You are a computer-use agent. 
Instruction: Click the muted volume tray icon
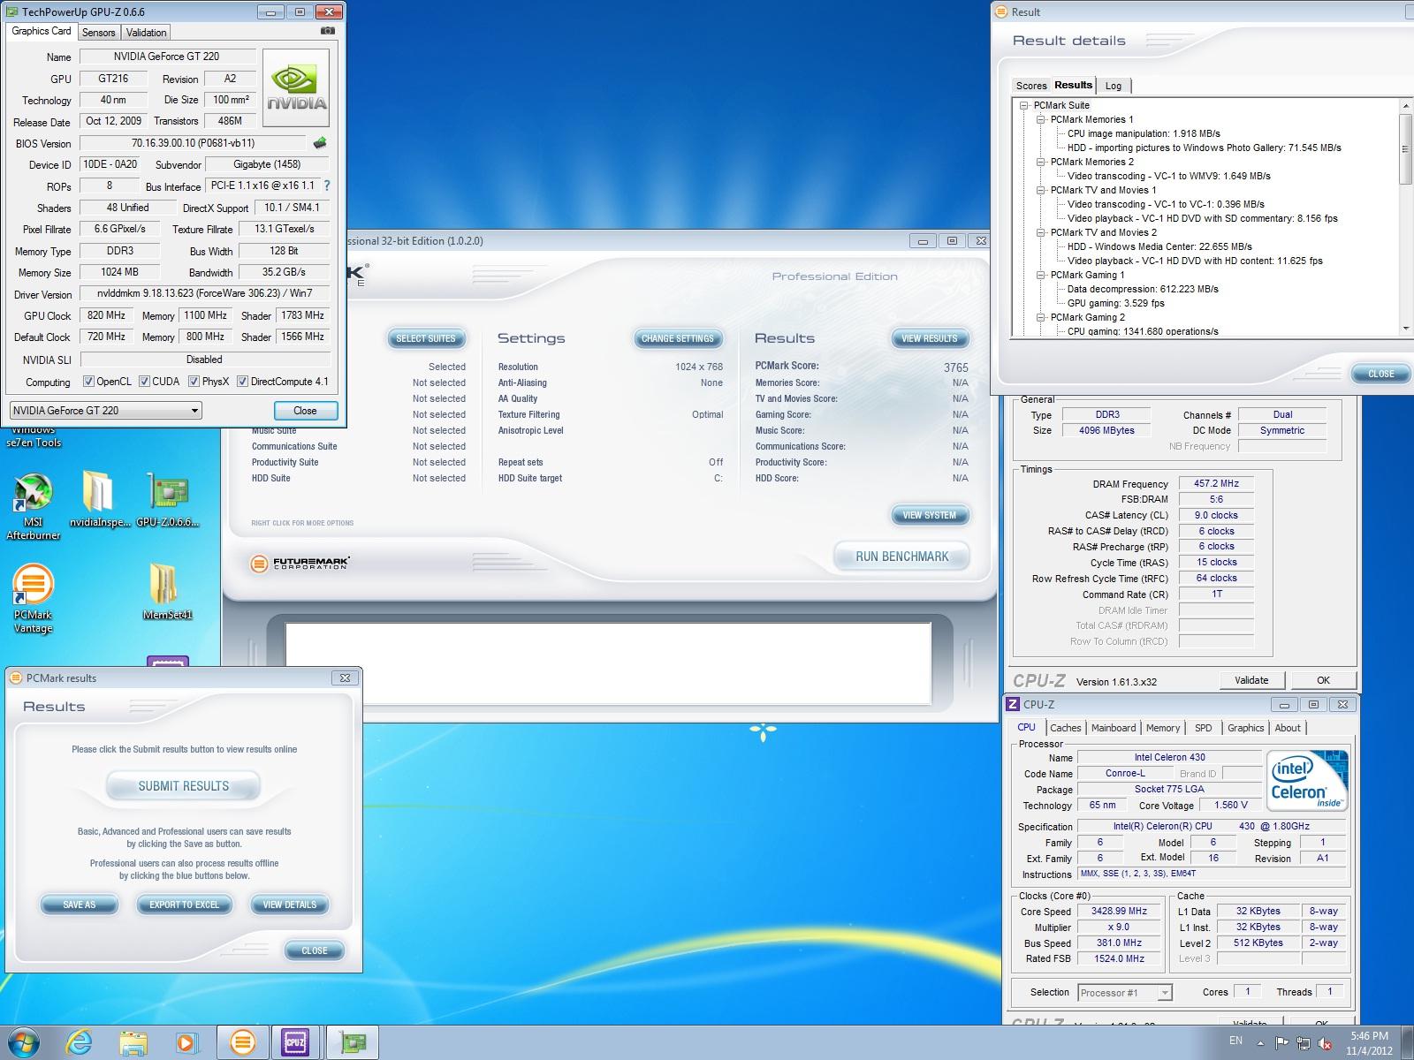[1327, 1043]
